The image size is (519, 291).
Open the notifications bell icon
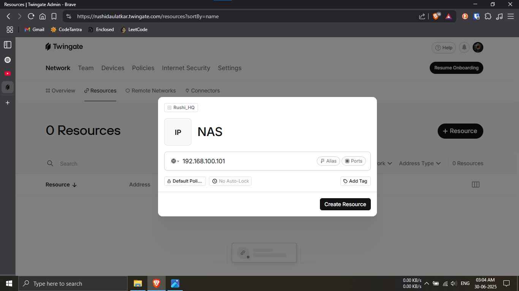click(464, 47)
